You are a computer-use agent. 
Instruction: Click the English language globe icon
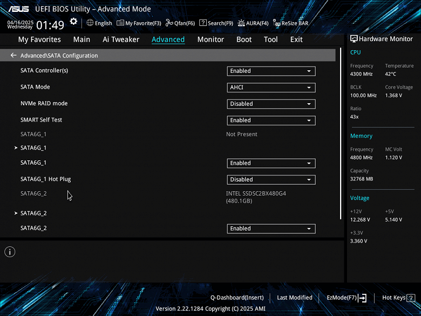[x=90, y=23]
